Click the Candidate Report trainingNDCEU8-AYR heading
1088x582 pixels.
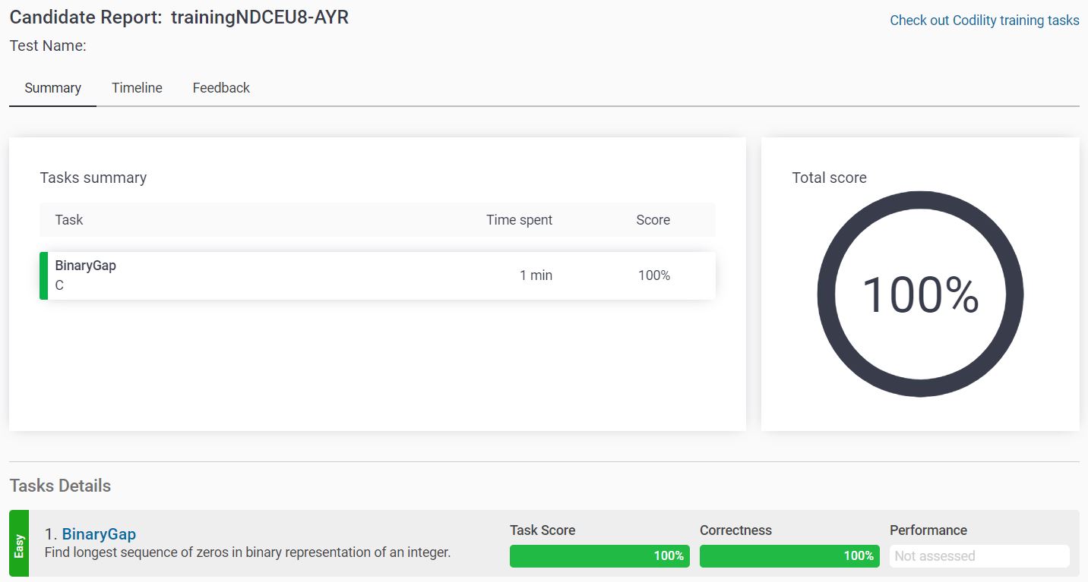pos(179,17)
